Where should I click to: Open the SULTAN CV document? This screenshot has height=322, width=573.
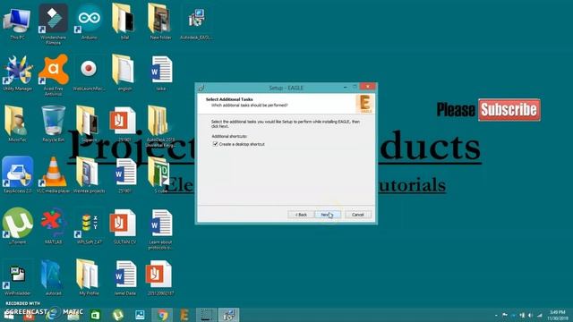pyautogui.click(x=124, y=225)
